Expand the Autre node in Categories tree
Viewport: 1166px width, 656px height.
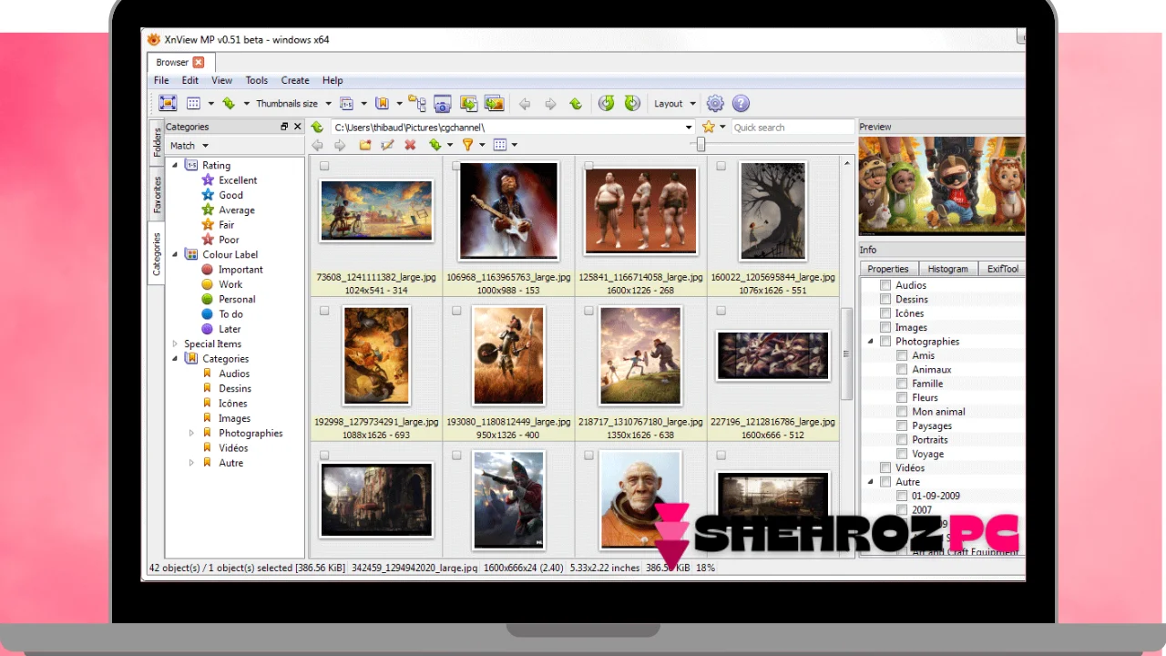[x=191, y=463]
